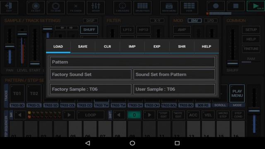Switch to the LOAD tab
The image size is (265, 149).
58,46
